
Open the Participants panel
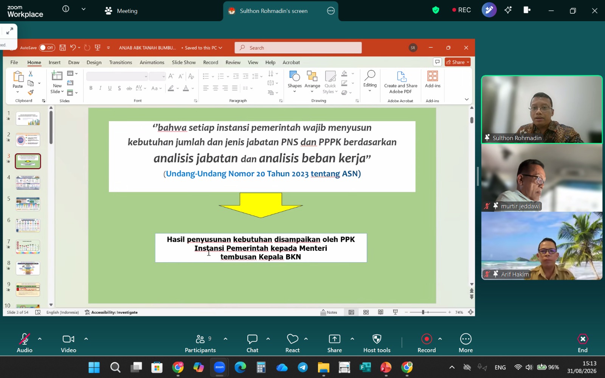(x=200, y=343)
